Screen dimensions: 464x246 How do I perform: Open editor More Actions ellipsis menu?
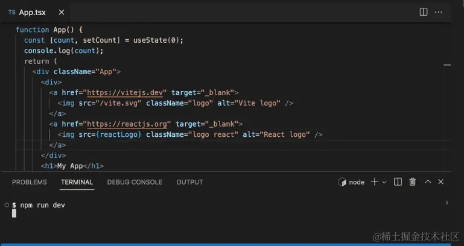438,12
